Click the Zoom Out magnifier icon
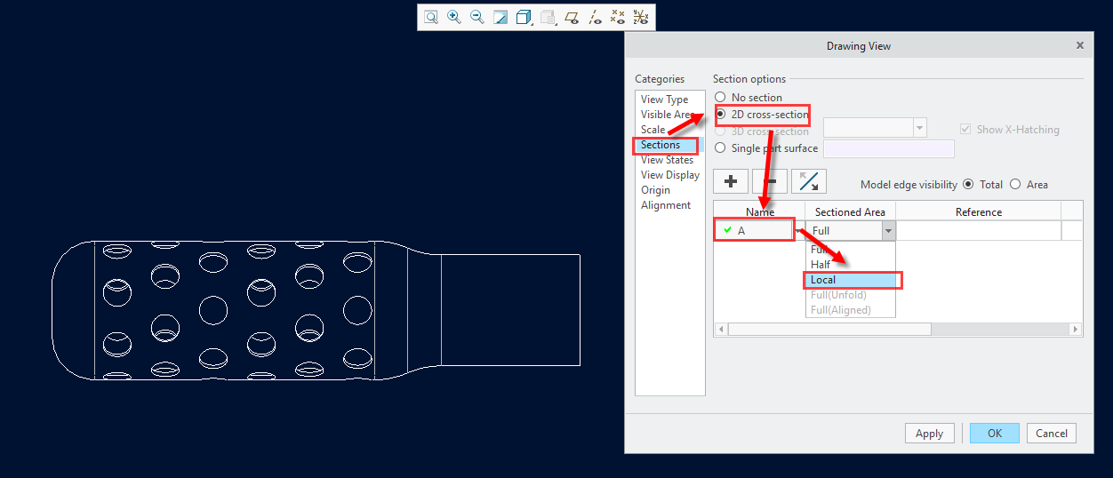This screenshot has height=478, width=1113. [477, 17]
